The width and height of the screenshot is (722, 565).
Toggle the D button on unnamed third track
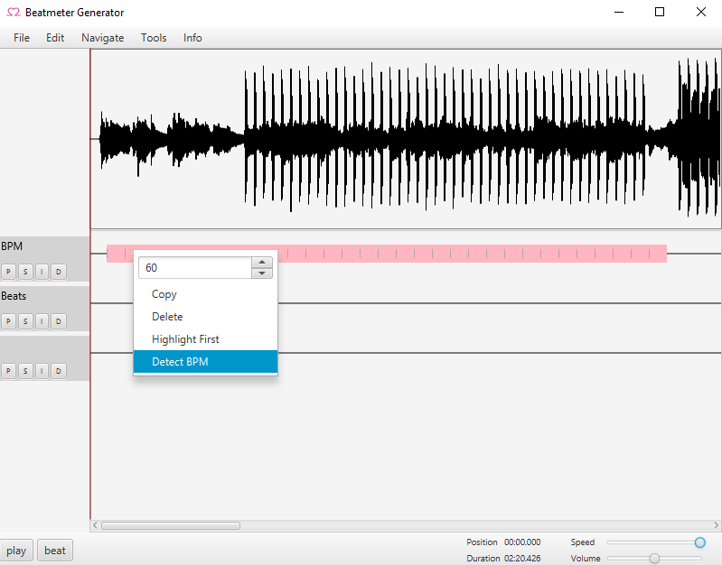(59, 371)
